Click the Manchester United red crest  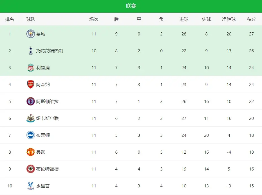tap(31, 152)
